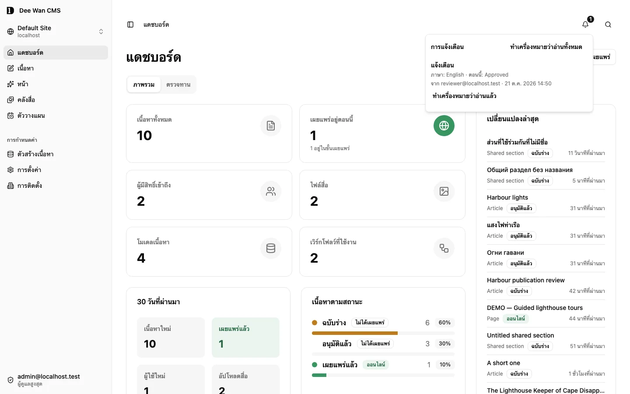
Task: Open the แสงไฟท่าเรือ article
Action: [x=503, y=225]
